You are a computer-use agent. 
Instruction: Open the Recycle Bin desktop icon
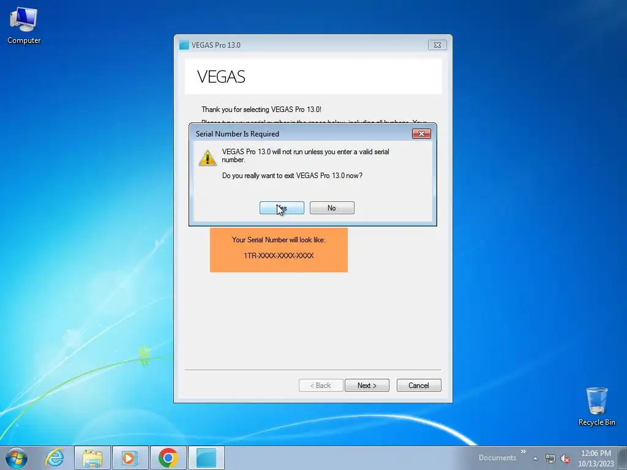[x=596, y=406]
